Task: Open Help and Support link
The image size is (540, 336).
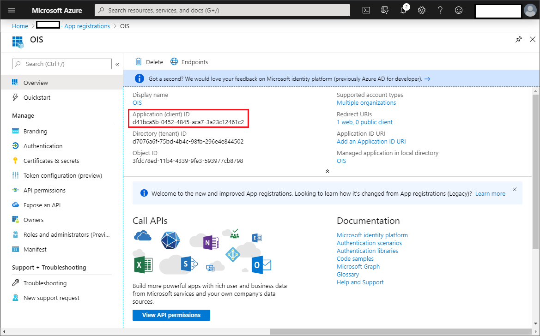Action: [x=360, y=282]
